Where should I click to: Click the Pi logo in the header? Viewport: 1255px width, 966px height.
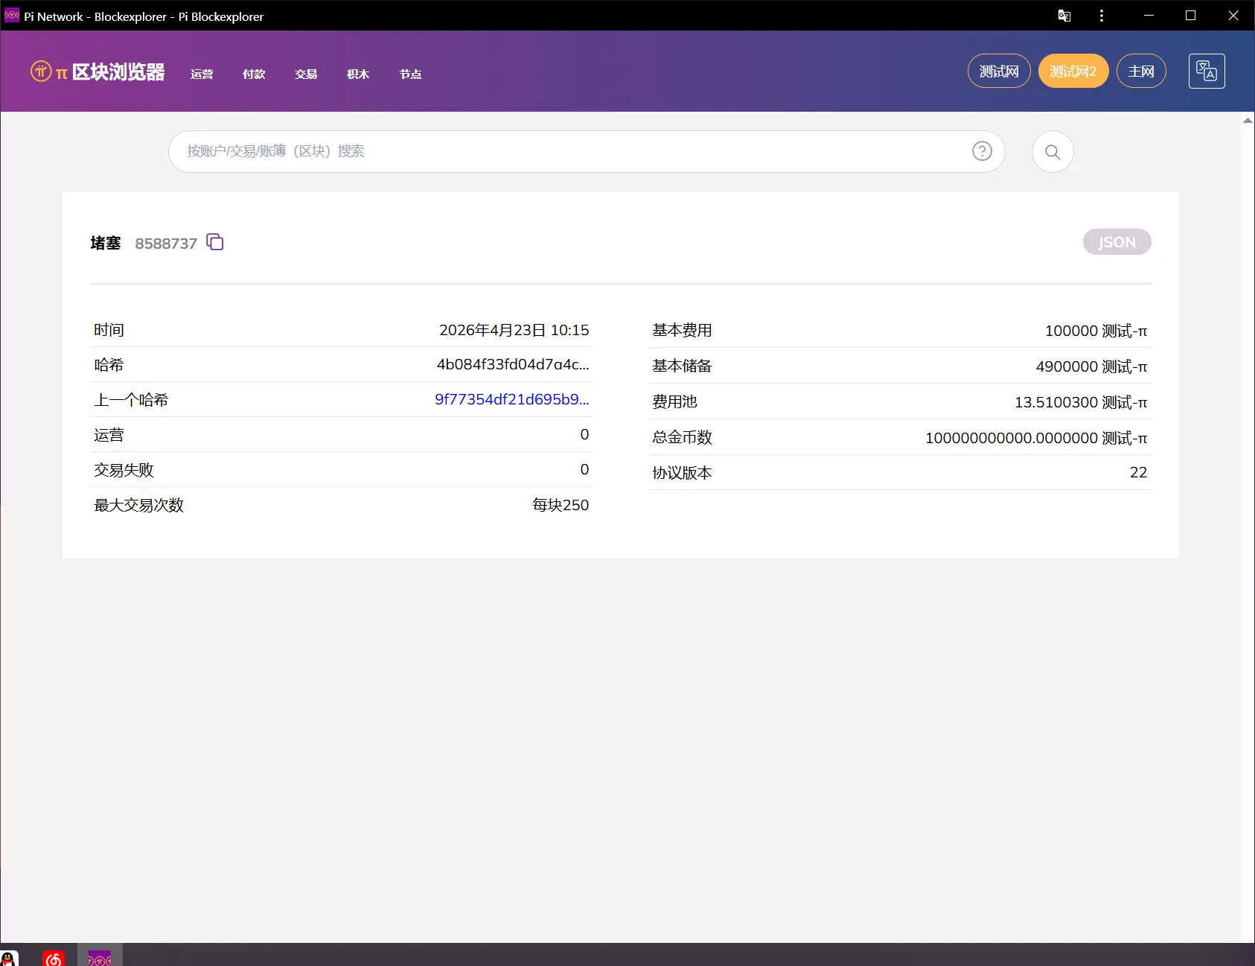click(41, 72)
